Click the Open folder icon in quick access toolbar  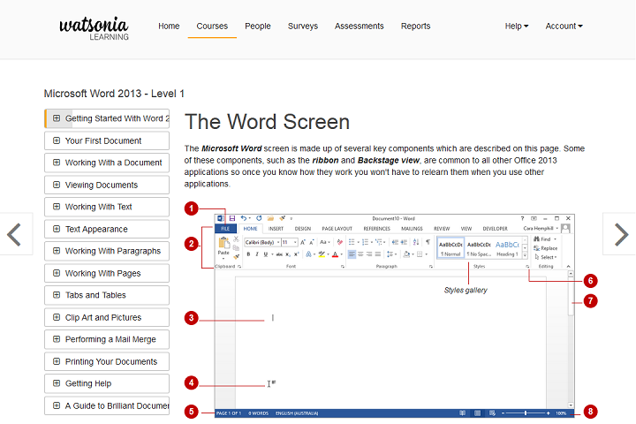pos(270,218)
